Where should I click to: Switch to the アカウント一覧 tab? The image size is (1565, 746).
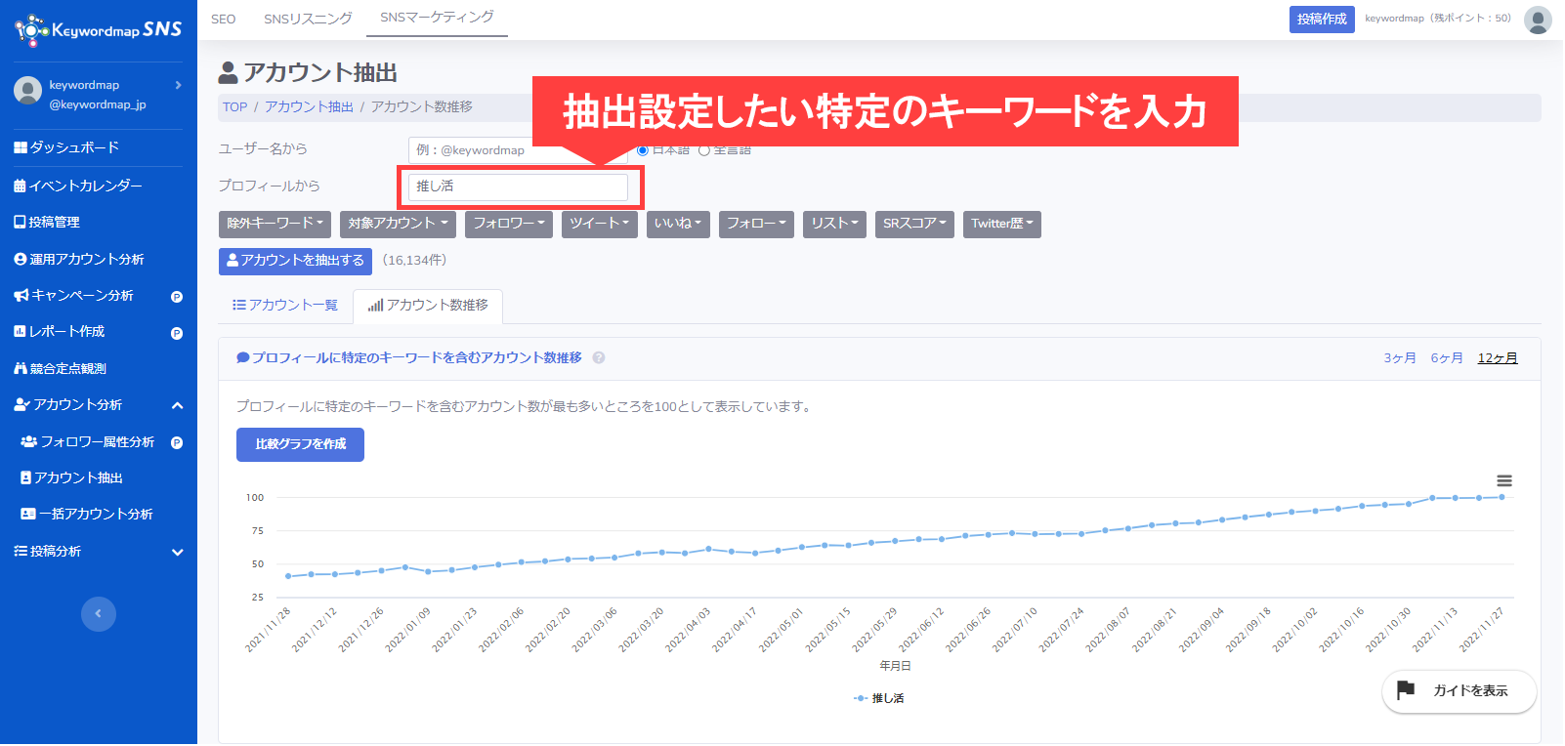[285, 306]
